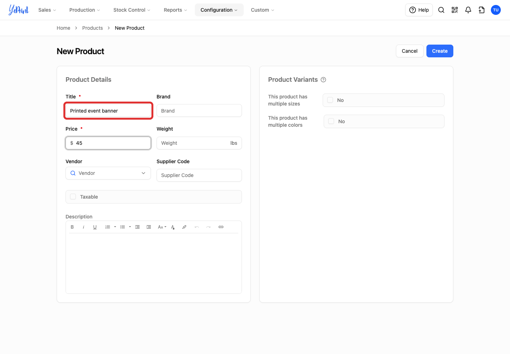
Task: Open the Reports menu
Action: pyautogui.click(x=175, y=10)
